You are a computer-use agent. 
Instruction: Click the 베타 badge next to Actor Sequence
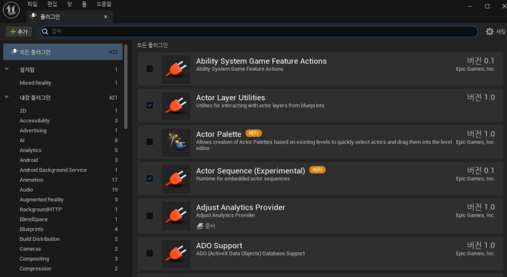(317, 170)
